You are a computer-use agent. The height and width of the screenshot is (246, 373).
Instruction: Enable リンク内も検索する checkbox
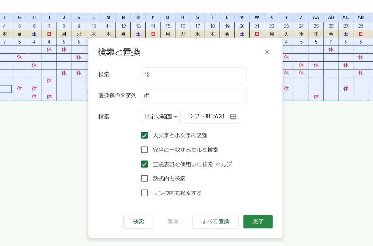coord(144,193)
